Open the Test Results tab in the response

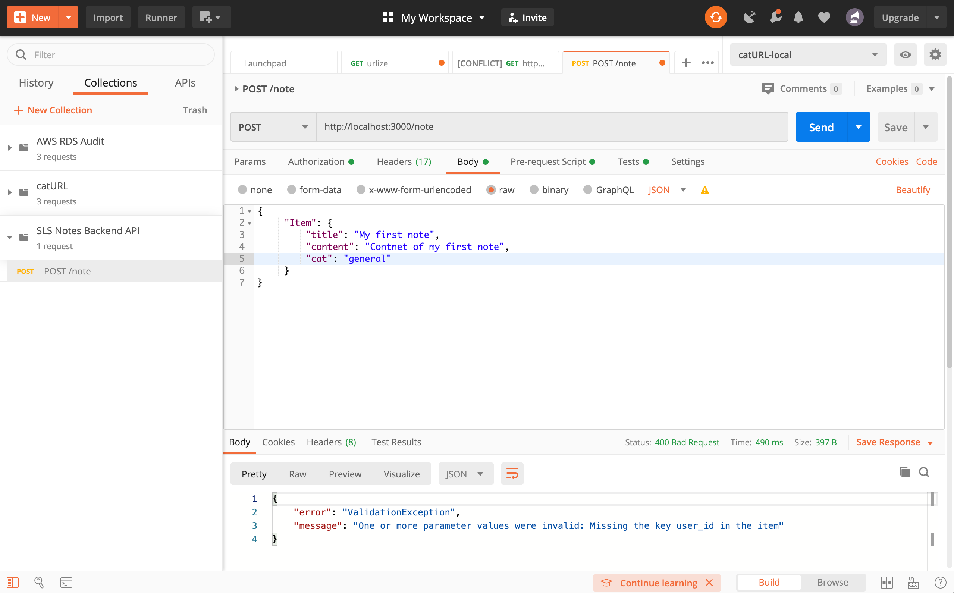pyautogui.click(x=396, y=442)
